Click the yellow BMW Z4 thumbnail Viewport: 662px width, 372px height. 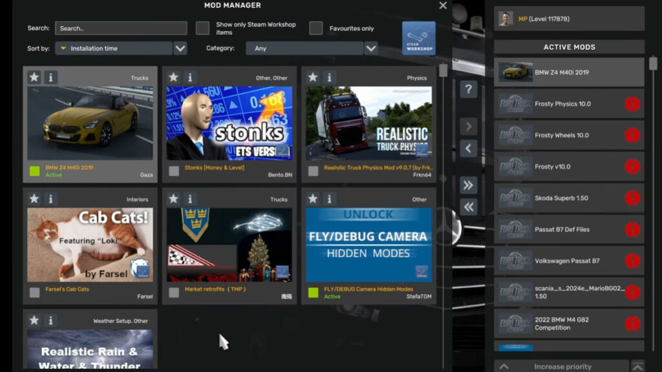tap(90, 123)
